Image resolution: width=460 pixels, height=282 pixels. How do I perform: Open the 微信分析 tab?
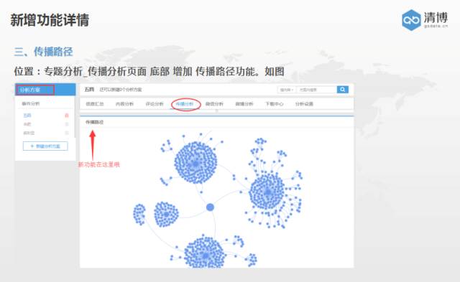pyautogui.click(x=214, y=104)
